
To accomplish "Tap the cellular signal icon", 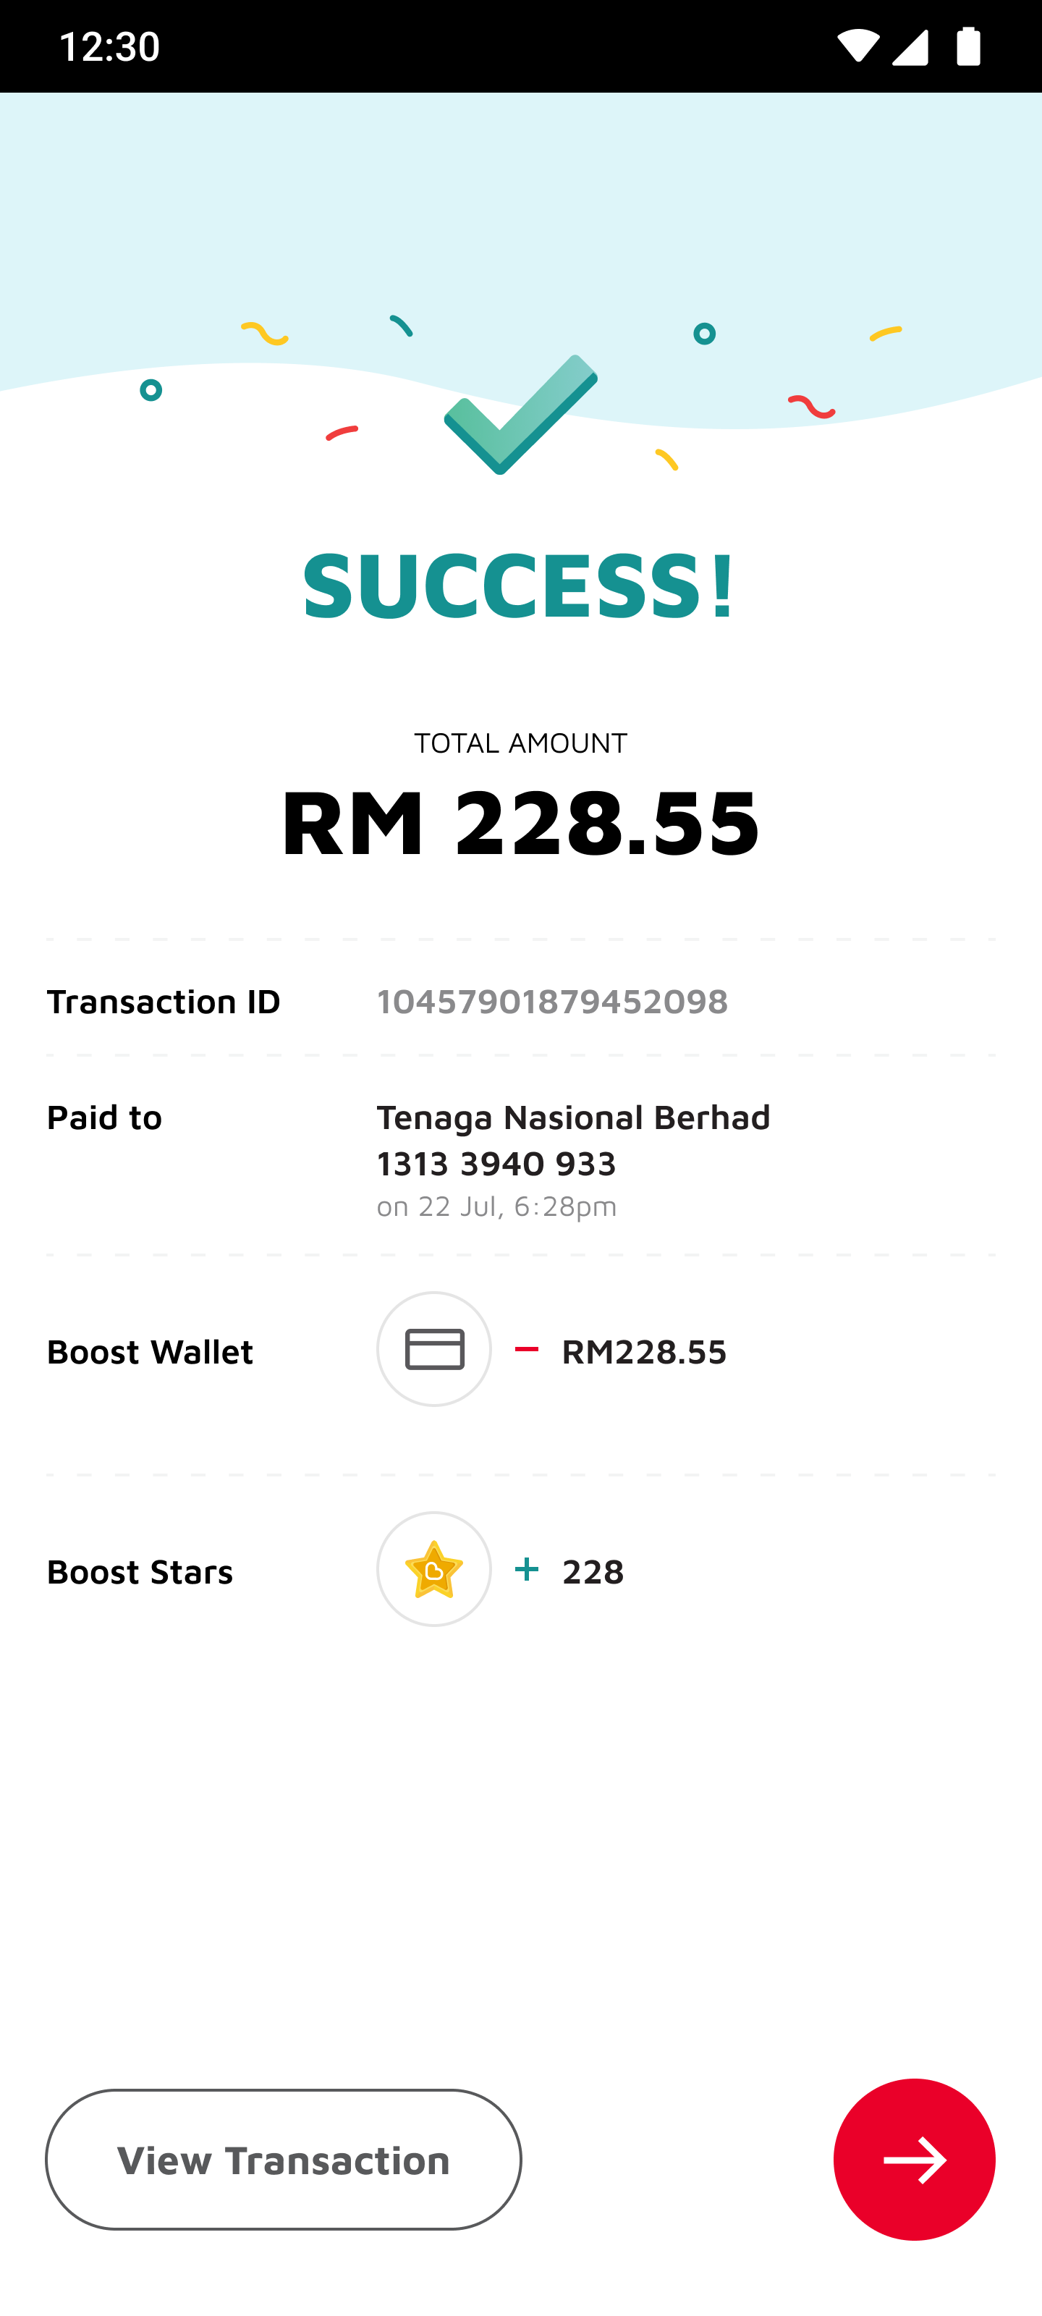I will coord(910,47).
